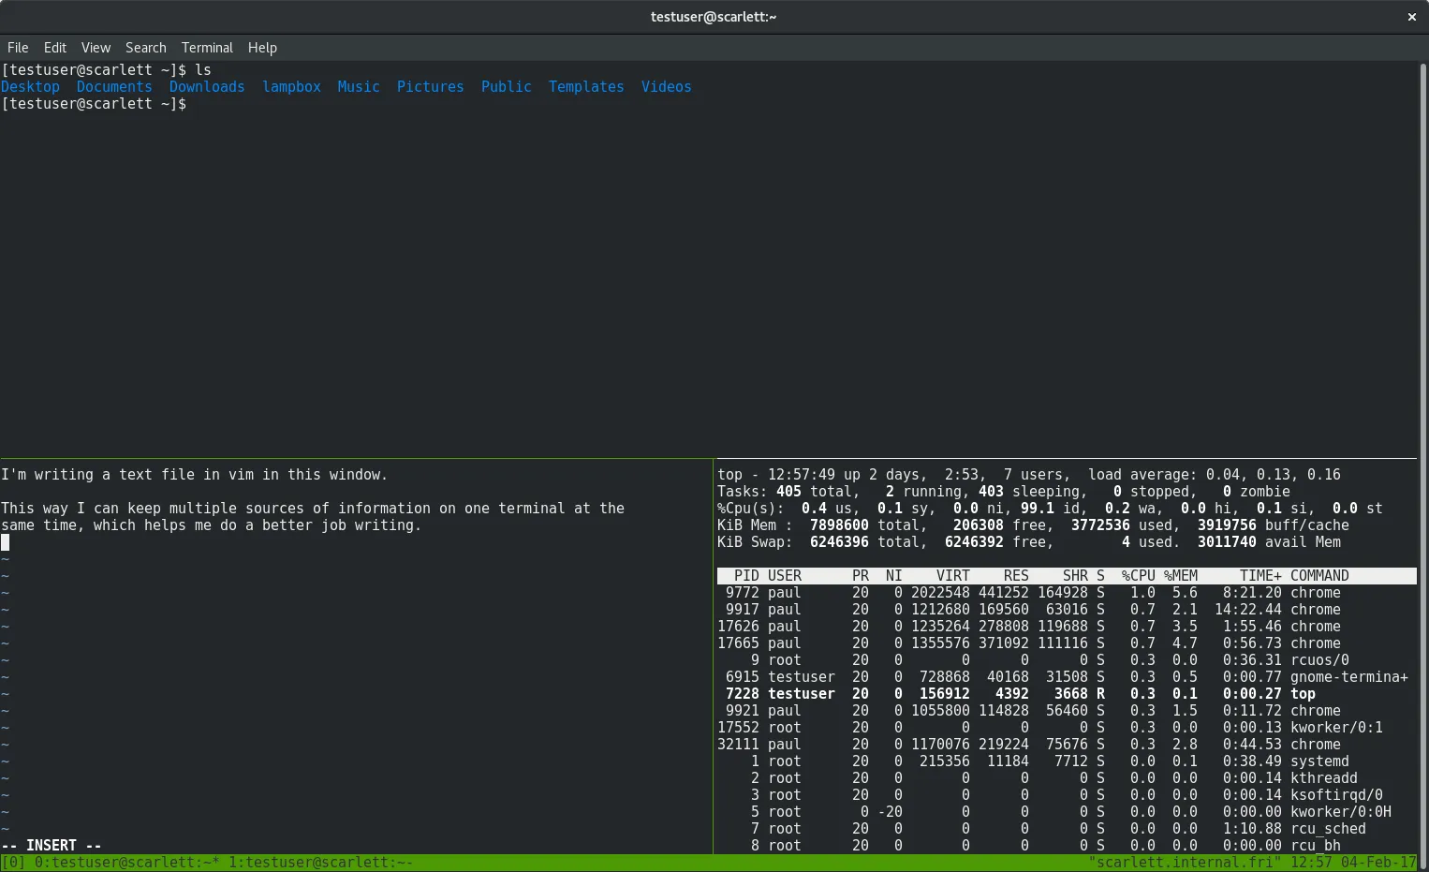1429x872 pixels.
Task: Open the View menu
Action: [95, 48]
